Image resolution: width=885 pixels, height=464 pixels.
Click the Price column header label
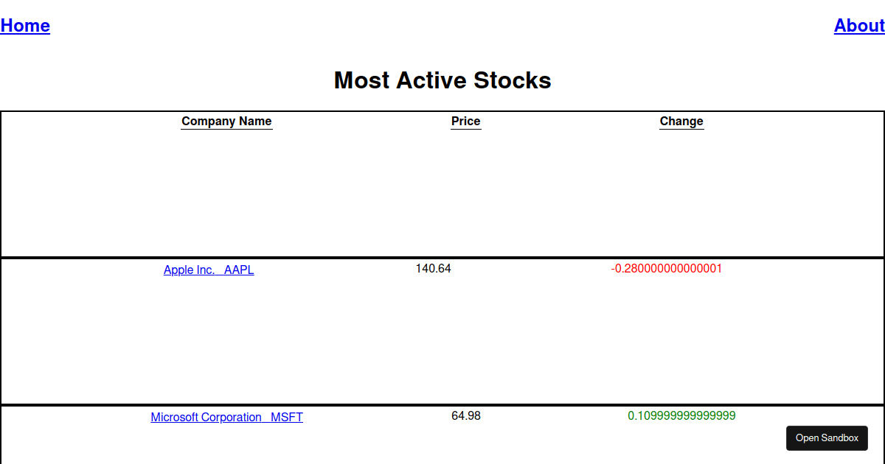(x=465, y=121)
